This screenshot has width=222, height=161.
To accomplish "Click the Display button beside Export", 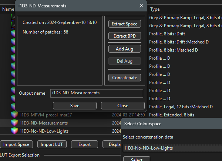I will tap(112, 144).
